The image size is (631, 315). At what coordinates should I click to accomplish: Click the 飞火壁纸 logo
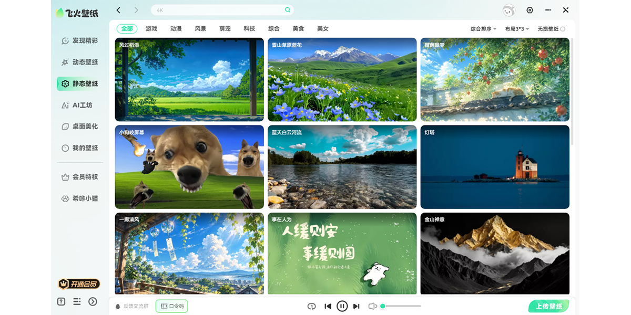pyautogui.click(x=77, y=13)
